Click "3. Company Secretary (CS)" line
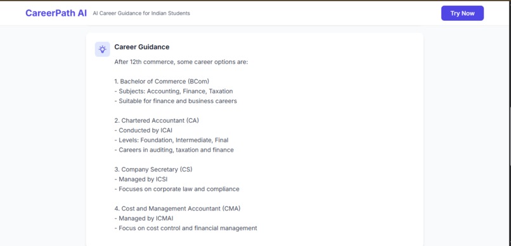 click(x=153, y=169)
